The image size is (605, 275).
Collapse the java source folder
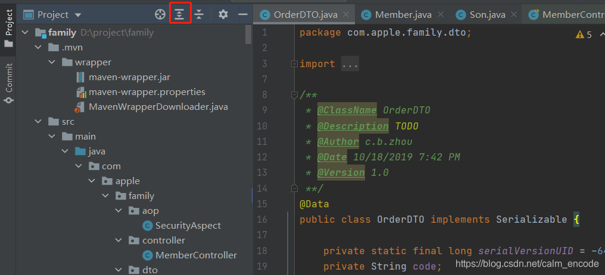[66, 151]
